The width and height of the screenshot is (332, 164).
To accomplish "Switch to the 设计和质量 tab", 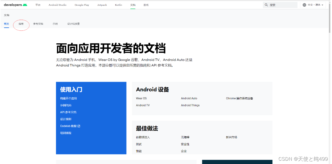I will tap(74, 24).
